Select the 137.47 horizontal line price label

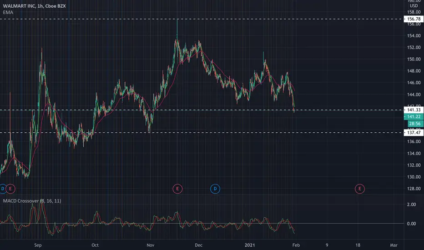click(x=414, y=132)
